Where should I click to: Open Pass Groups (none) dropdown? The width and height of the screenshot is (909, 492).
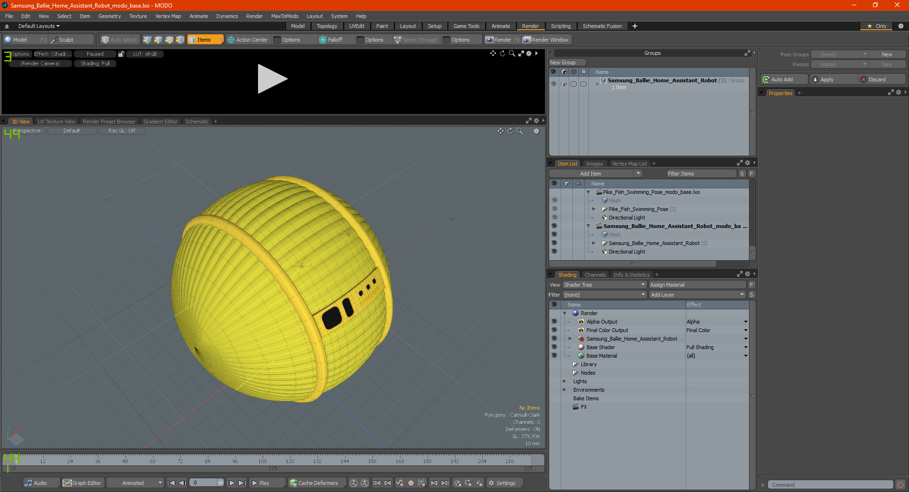(839, 54)
